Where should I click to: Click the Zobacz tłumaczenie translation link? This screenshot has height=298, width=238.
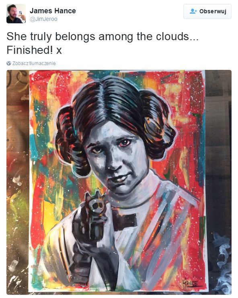pyautogui.click(x=34, y=63)
